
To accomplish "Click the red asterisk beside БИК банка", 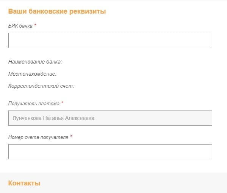I will click(x=35, y=25).
